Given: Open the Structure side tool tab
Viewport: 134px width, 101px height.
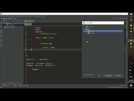Looking at the screenshot, I should pos(1,33).
